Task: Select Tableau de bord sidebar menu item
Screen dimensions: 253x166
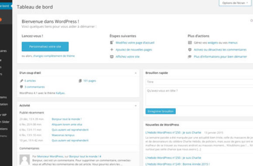Action: click(6, 6)
